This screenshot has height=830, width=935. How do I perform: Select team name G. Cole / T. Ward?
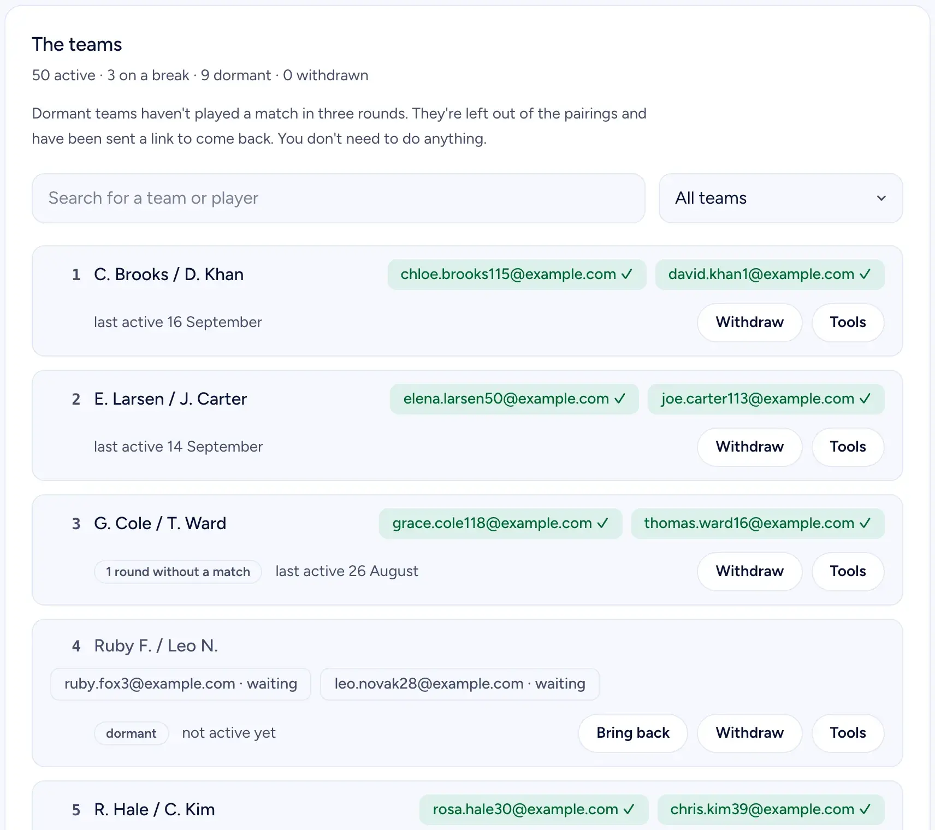pyautogui.click(x=160, y=524)
